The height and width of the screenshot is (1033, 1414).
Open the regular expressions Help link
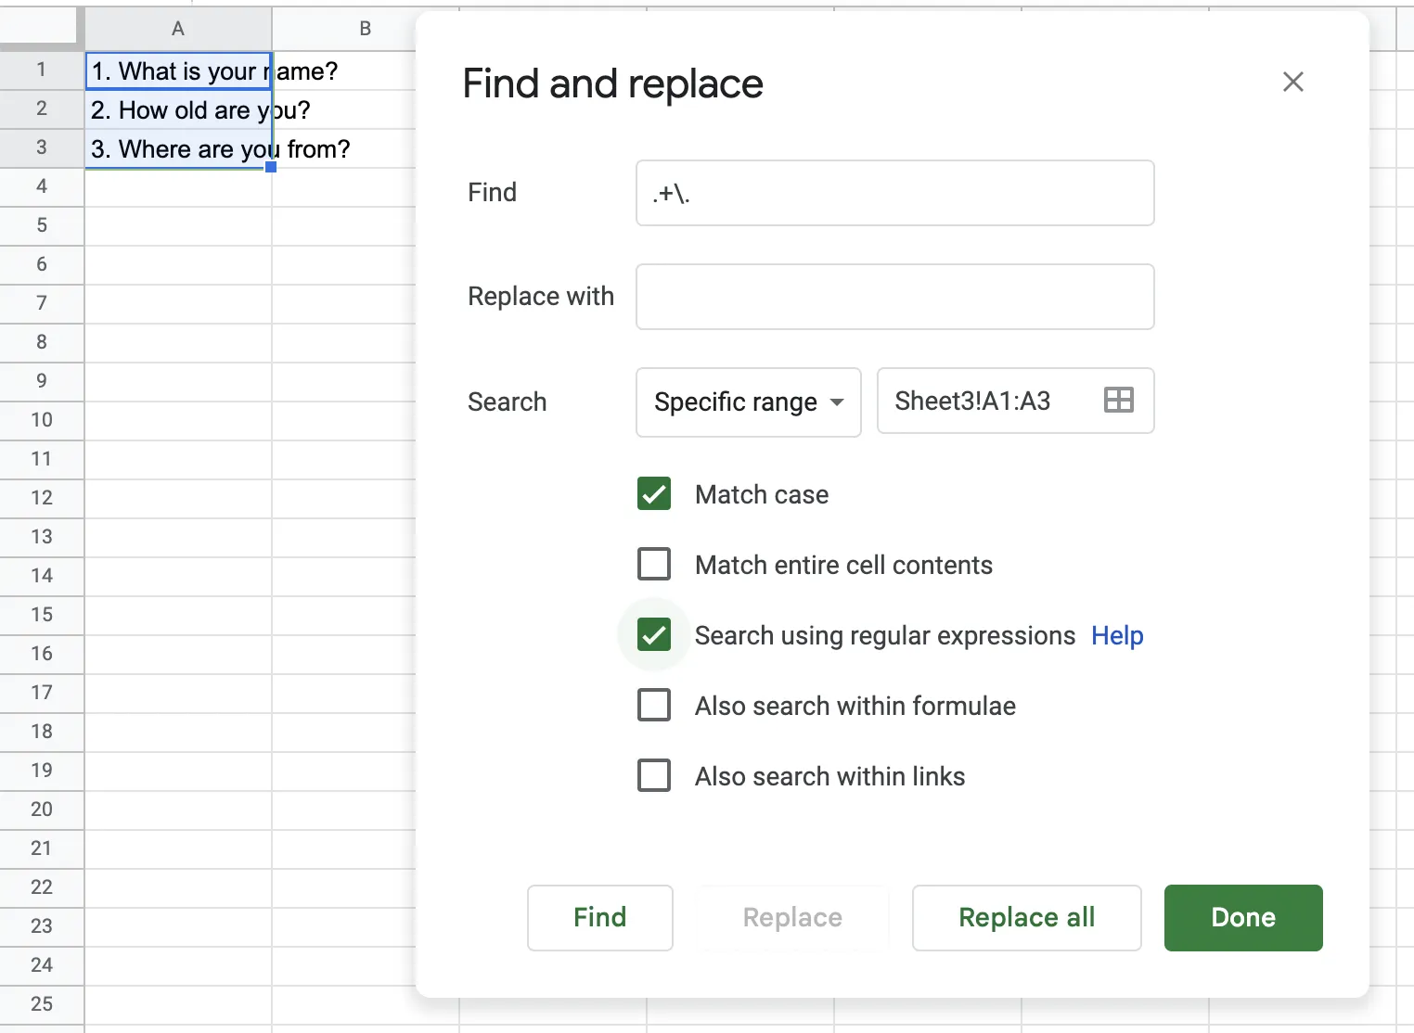coord(1117,636)
